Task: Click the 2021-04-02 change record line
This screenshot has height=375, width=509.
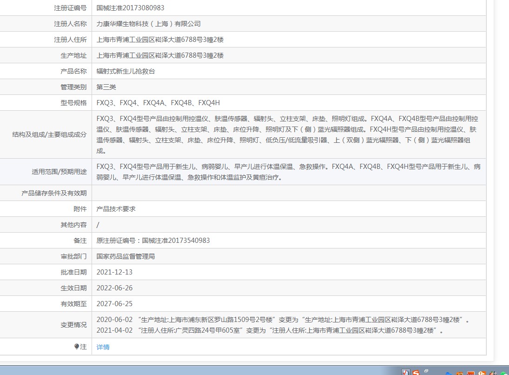Action: click(x=270, y=330)
